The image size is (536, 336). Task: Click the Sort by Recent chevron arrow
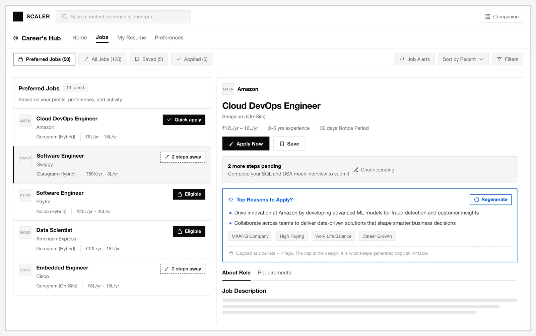click(x=481, y=59)
